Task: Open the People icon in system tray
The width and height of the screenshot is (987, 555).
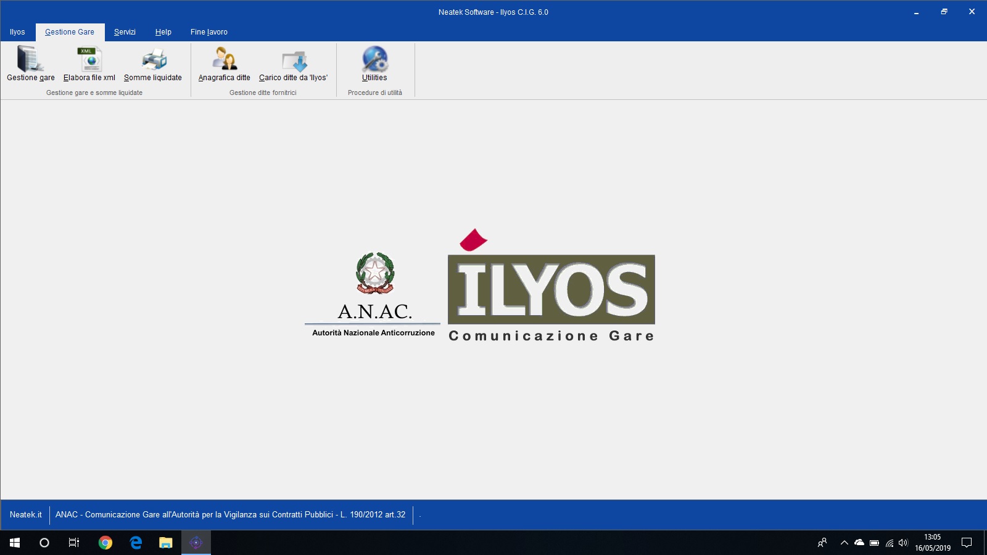Action: click(x=822, y=543)
